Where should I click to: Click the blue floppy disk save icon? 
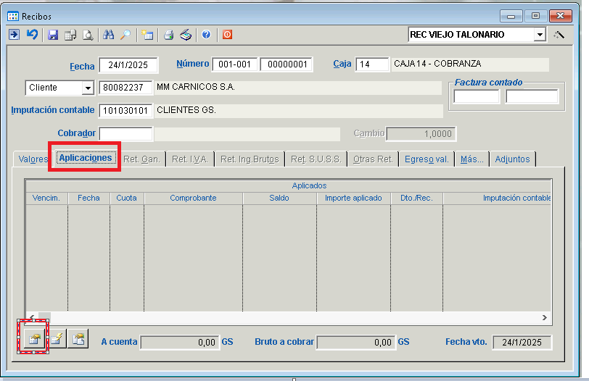pos(53,35)
